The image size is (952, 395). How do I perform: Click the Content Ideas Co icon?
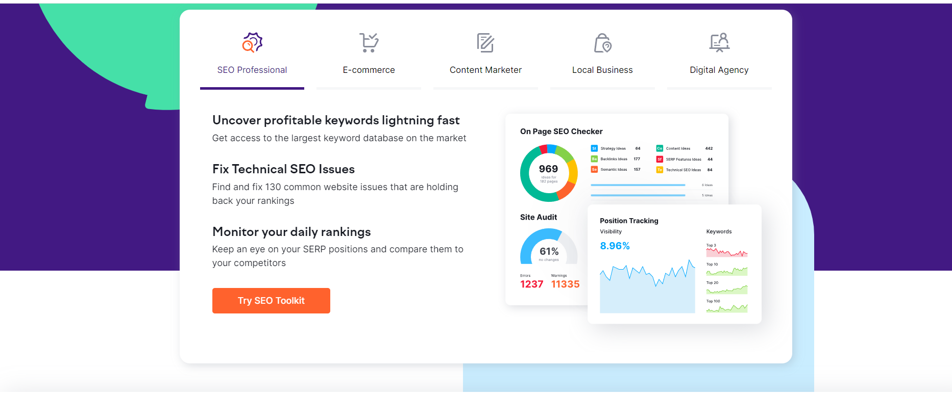click(x=660, y=148)
